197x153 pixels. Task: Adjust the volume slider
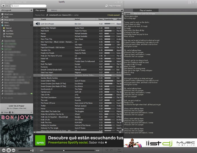25,150
